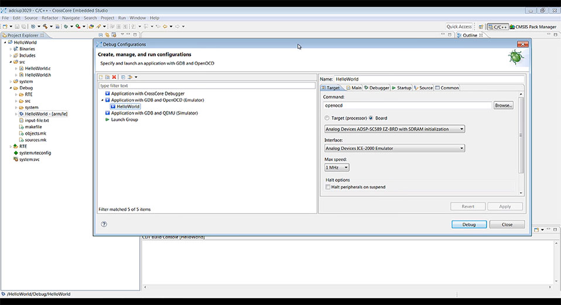This screenshot has width=561, height=305.
Task: Open the help question mark icon
Action: coord(104,224)
